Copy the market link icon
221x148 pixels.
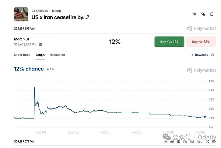tap(203, 14)
